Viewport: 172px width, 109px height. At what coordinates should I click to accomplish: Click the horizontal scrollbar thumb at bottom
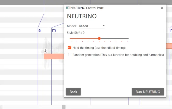(x=64, y=107)
